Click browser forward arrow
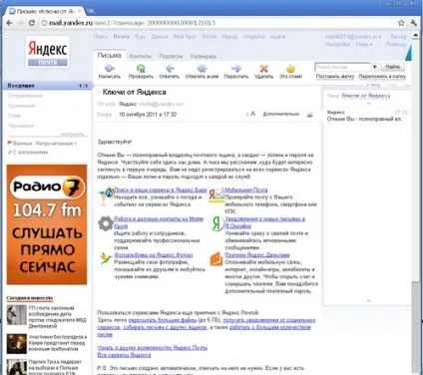Image resolution: width=423 pixels, height=375 pixels. pyautogui.click(x=21, y=23)
